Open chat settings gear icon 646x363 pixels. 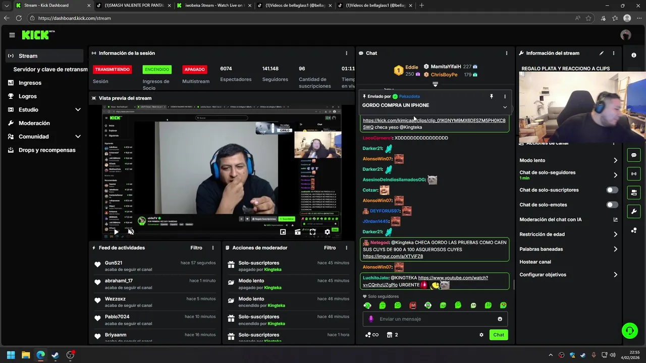click(481, 335)
